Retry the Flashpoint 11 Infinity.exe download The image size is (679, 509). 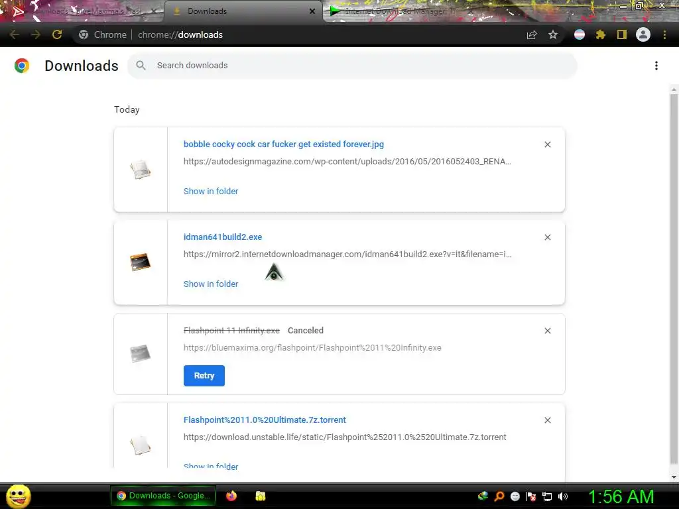204,376
